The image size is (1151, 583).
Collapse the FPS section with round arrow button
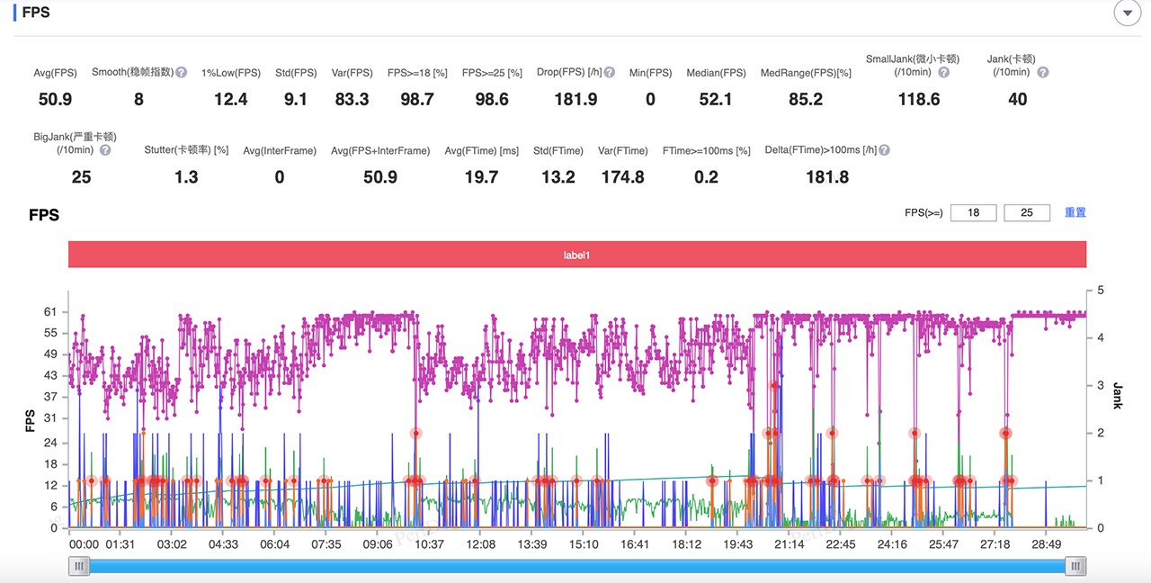1127,13
